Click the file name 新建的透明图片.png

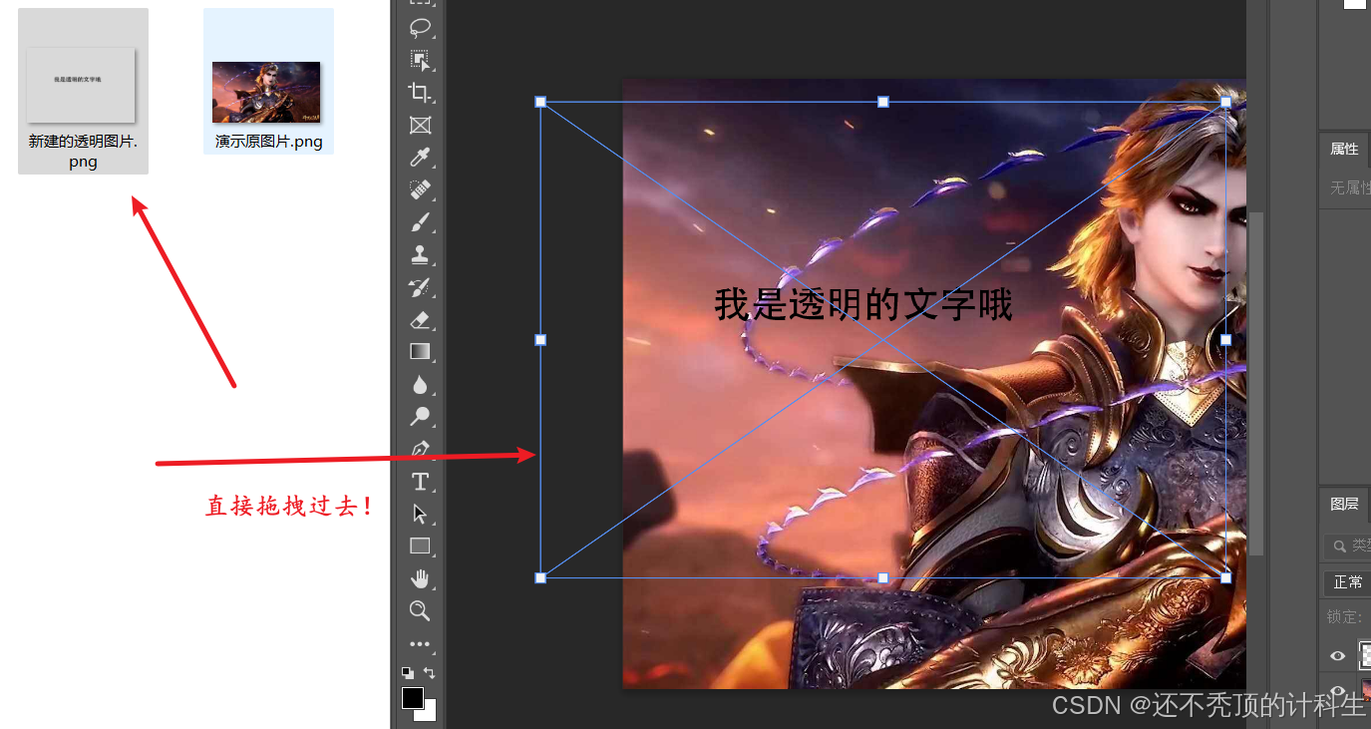tap(83, 152)
